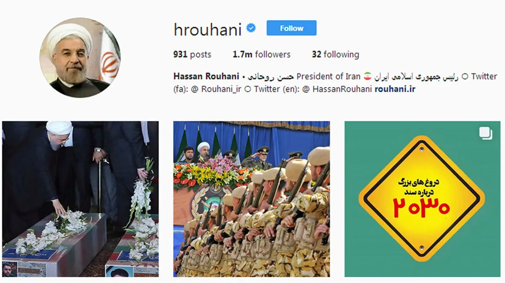This screenshot has height=283, width=505.
Task: Click the Persian name حسن روحانی
Action: [270, 76]
